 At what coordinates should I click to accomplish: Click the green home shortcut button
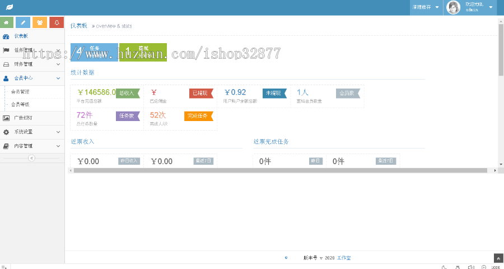tap(6, 22)
